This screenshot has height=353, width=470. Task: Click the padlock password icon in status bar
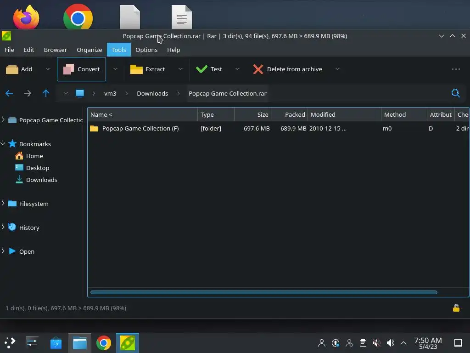pos(456,308)
